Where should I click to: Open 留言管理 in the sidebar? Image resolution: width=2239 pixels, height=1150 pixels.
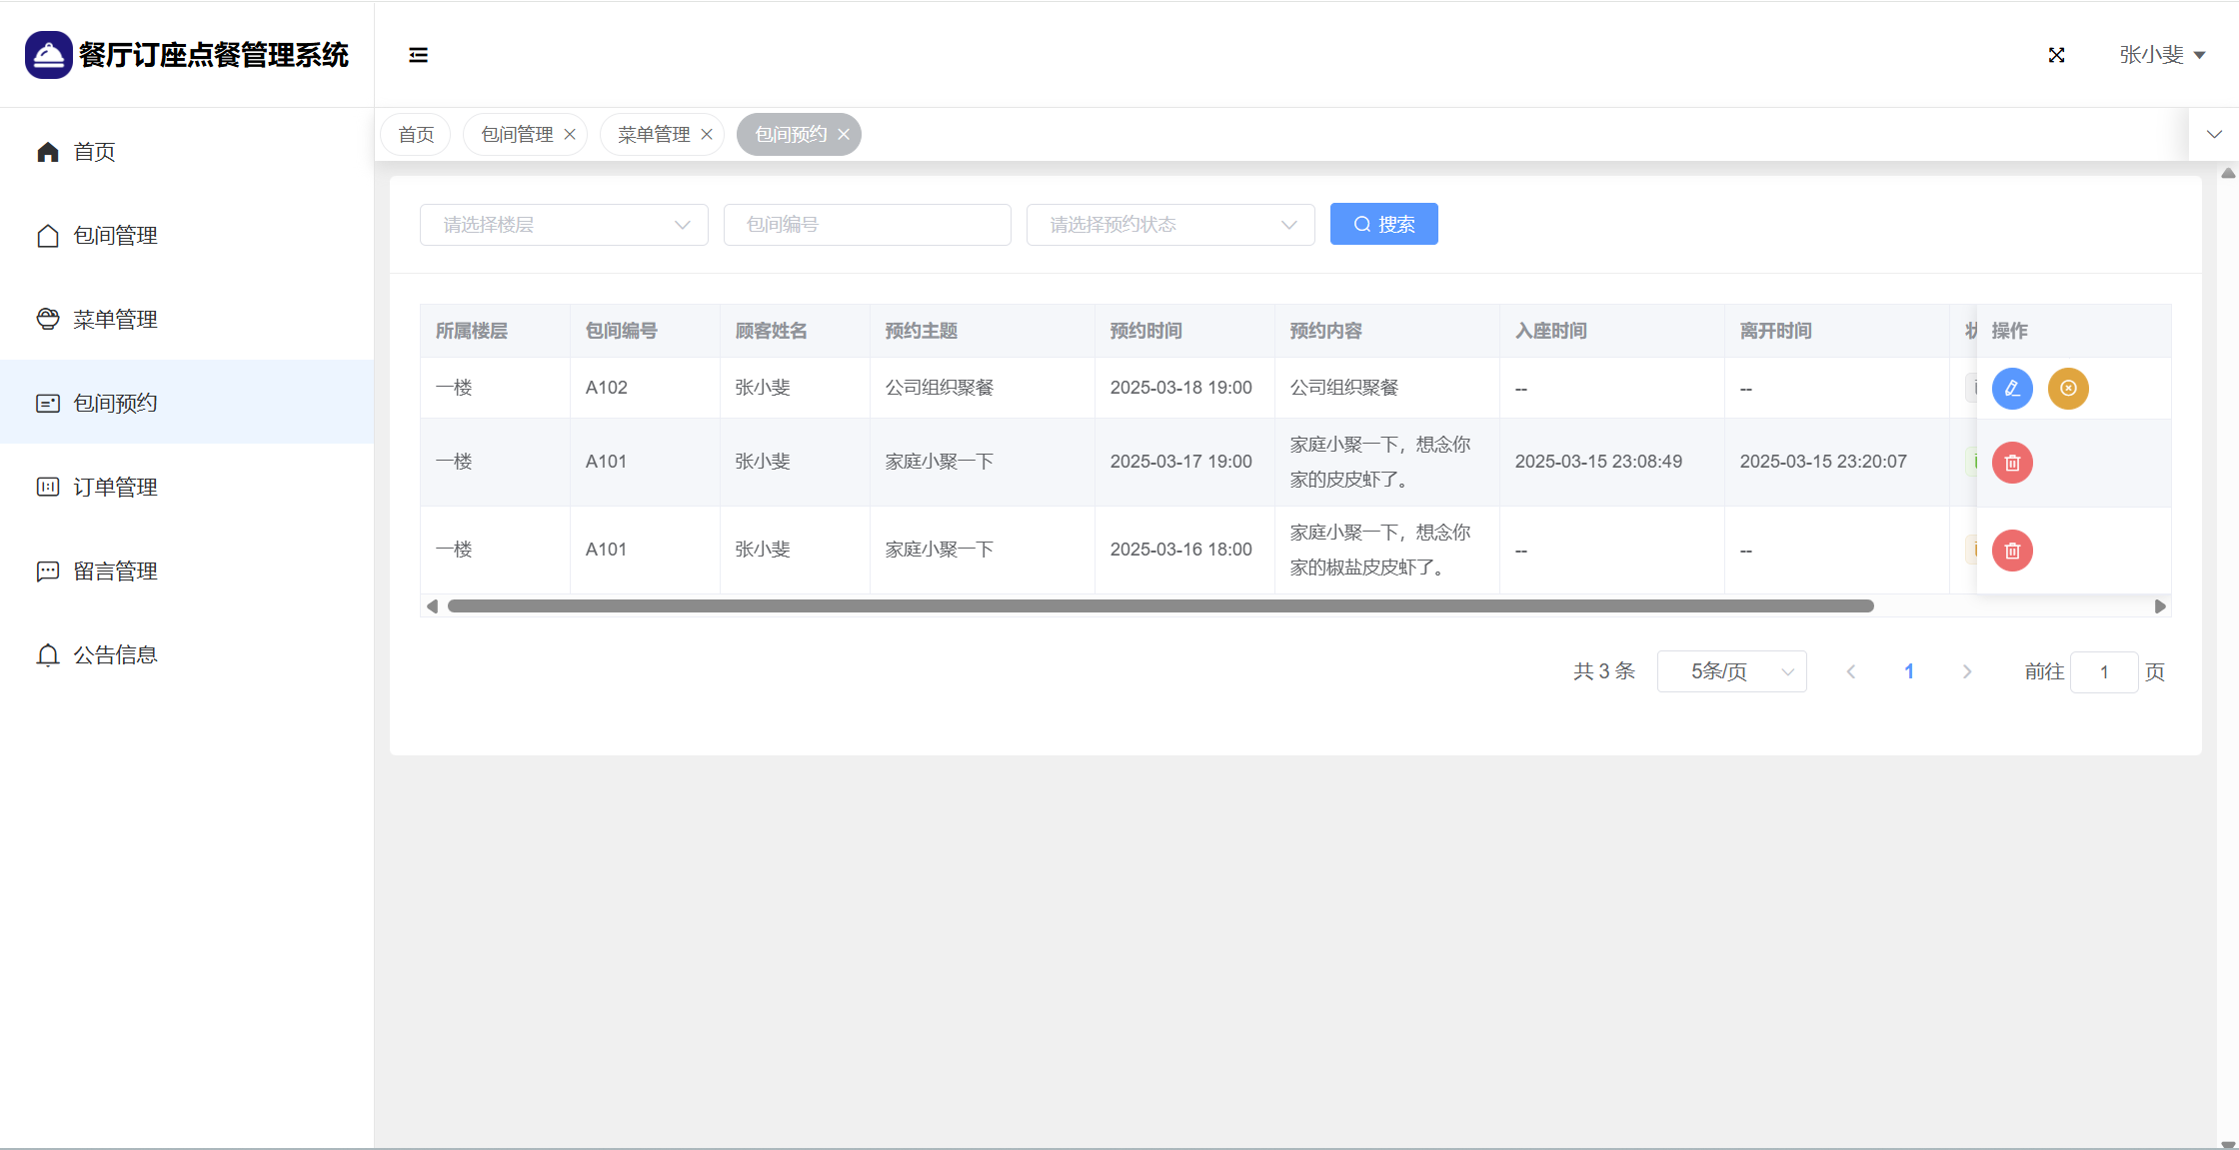115,572
